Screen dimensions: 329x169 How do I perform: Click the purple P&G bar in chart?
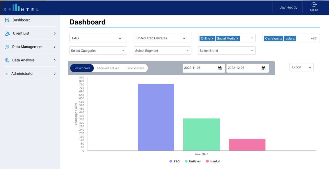tap(156, 117)
